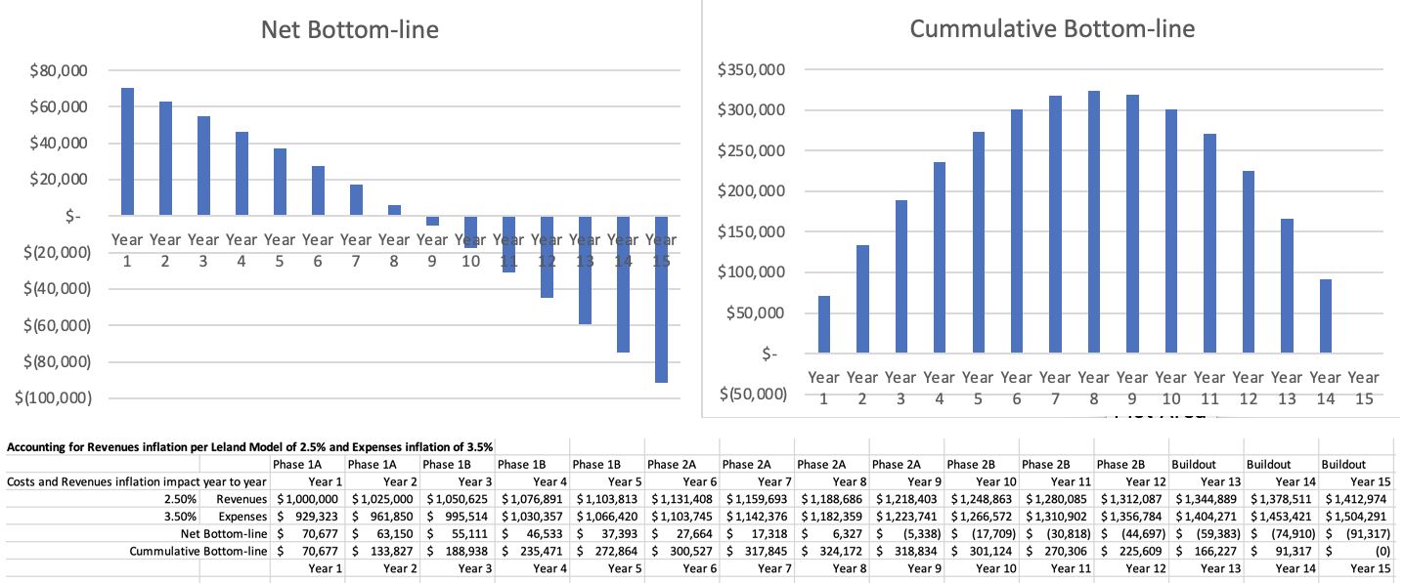Select the Buildout header cell above Year 13
This screenshot has height=583, width=1405.
[1205, 464]
